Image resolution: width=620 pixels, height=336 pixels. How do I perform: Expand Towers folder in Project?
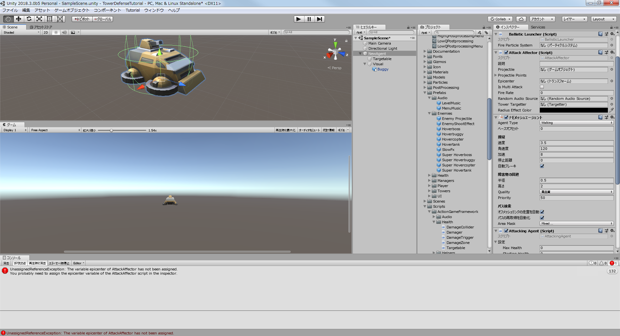click(x=429, y=191)
